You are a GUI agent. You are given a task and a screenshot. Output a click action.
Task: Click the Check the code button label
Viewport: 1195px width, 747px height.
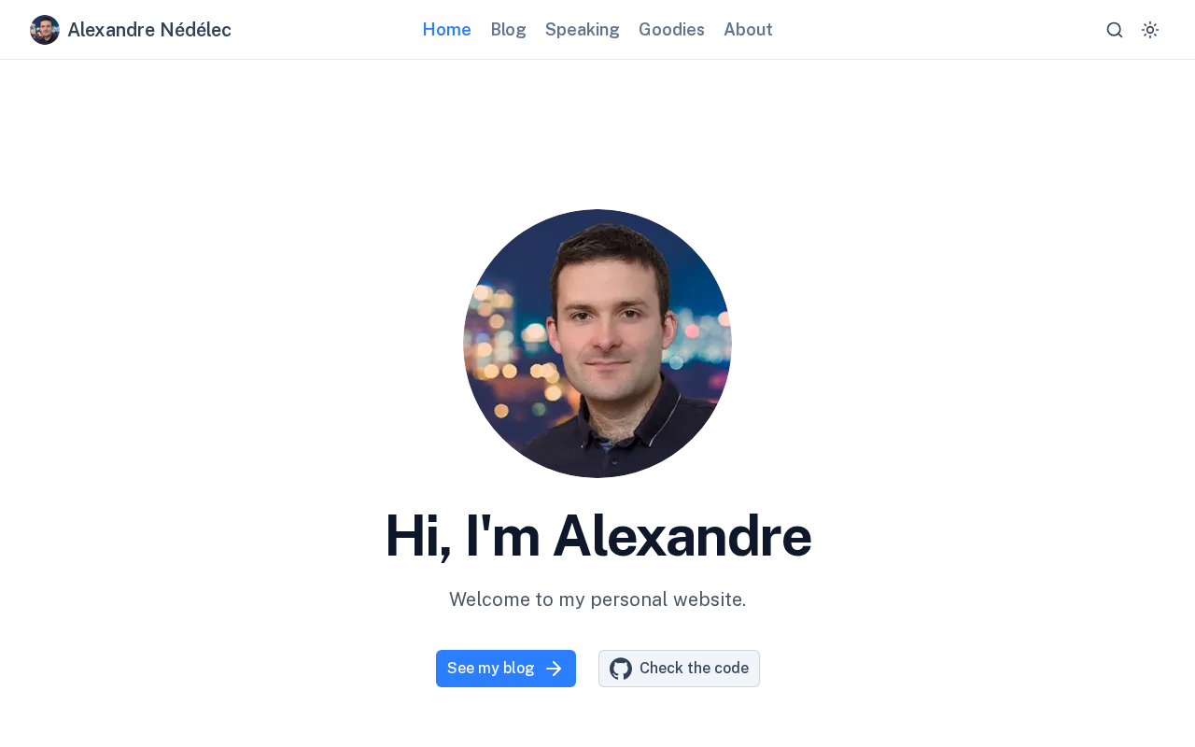tap(694, 669)
